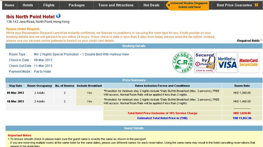Click the Cash Rewards C.R. badge
Viewport: 263px width, 147px height.
pyautogui.click(x=183, y=62)
